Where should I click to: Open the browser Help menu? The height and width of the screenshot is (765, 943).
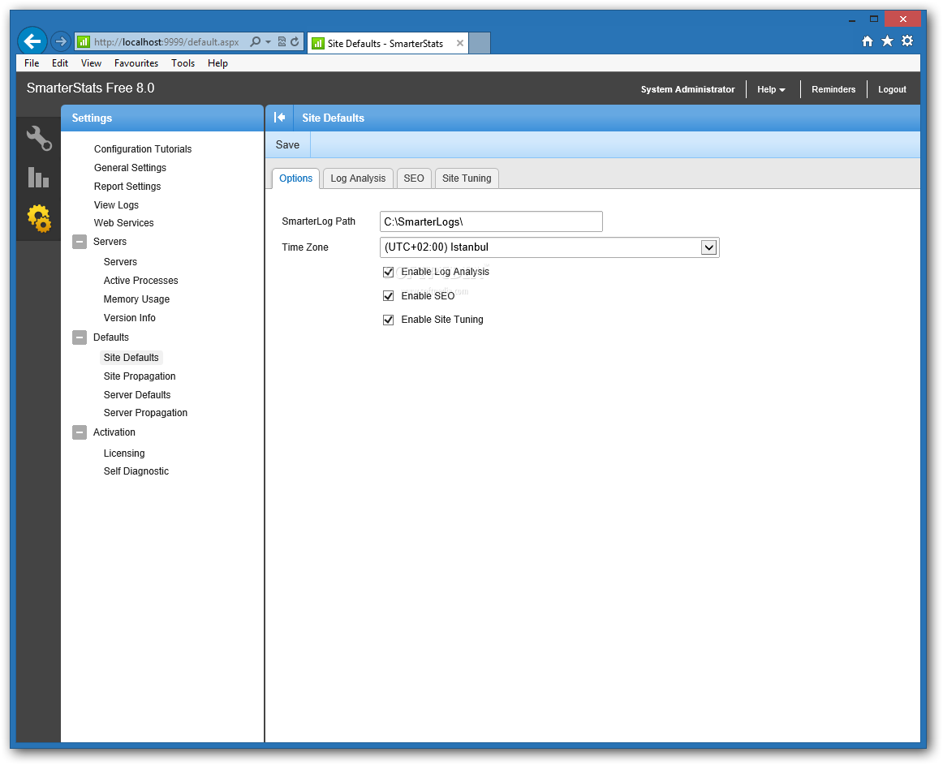click(x=217, y=63)
